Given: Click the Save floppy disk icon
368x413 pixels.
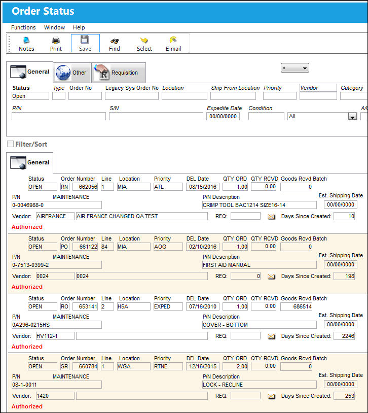Looking at the screenshot, I should tap(85, 43).
